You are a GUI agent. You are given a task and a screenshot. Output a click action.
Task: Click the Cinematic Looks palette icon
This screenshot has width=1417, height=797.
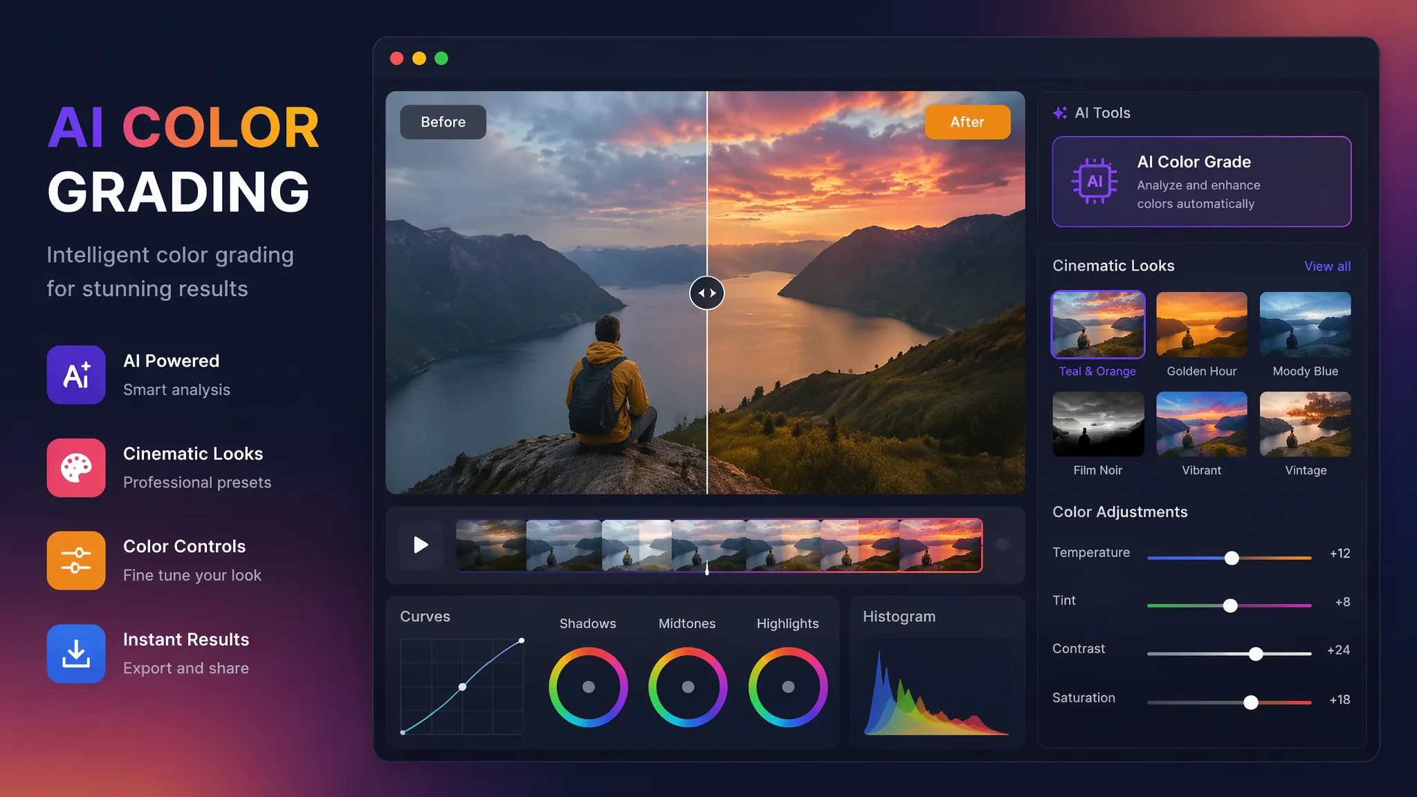76,468
